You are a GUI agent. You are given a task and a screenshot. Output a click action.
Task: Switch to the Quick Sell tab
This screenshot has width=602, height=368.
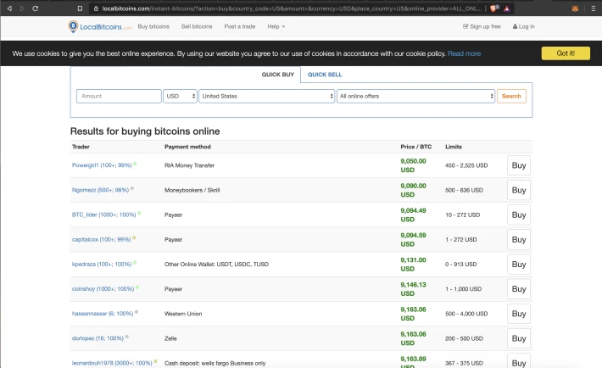pyautogui.click(x=325, y=75)
